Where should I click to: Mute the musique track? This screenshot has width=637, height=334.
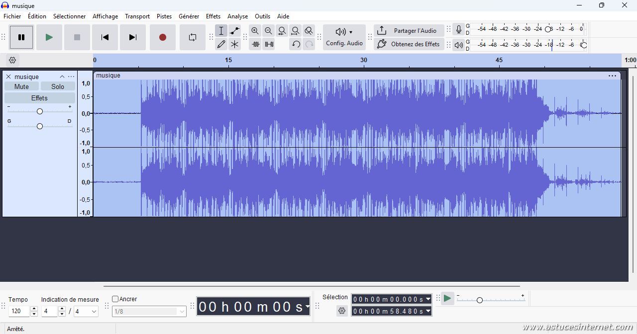click(x=21, y=86)
